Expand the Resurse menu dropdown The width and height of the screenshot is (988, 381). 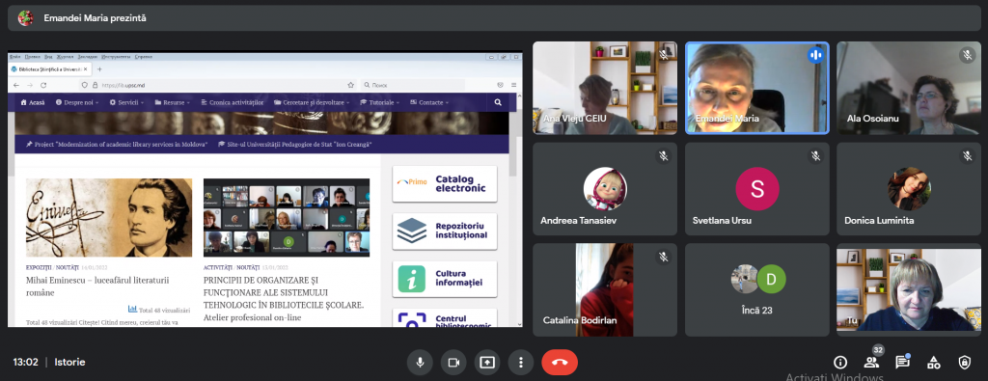coord(173,102)
